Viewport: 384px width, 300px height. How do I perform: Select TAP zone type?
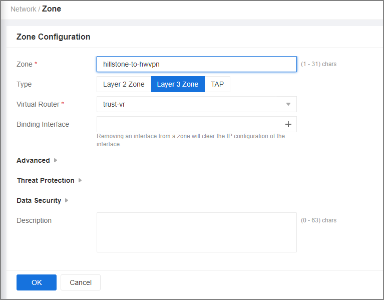tap(217, 84)
